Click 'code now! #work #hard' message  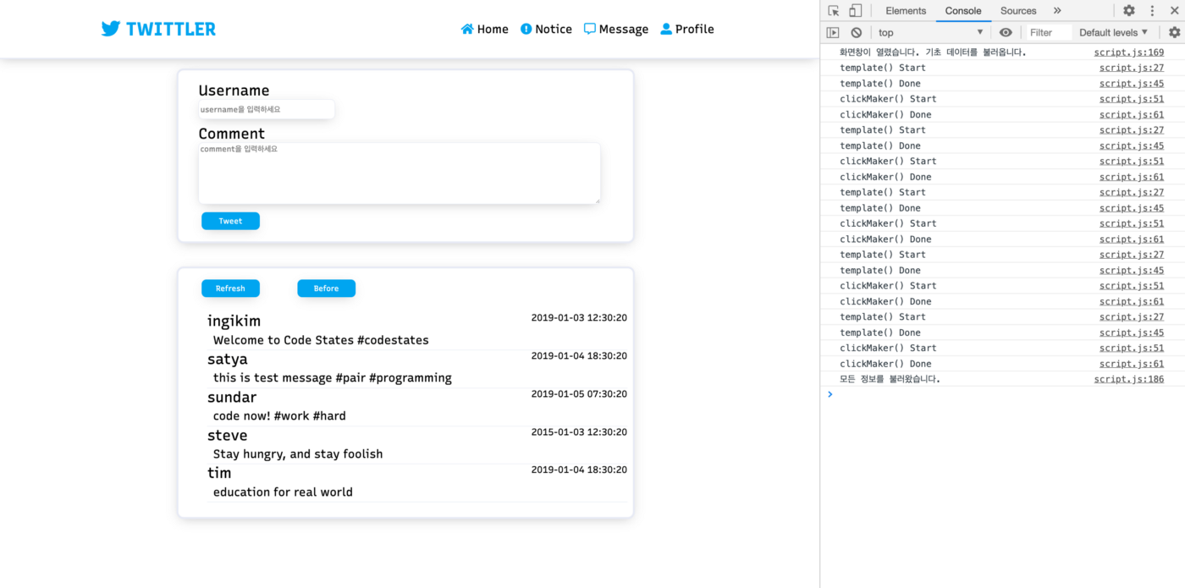tap(279, 416)
